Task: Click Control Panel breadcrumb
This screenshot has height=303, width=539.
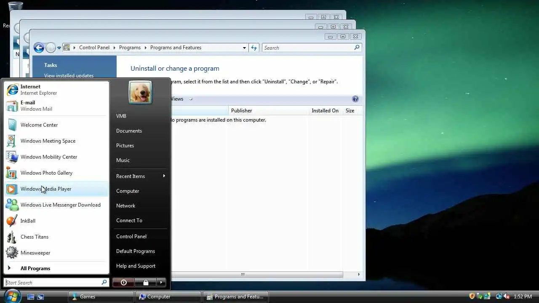Action: [x=94, y=48]
